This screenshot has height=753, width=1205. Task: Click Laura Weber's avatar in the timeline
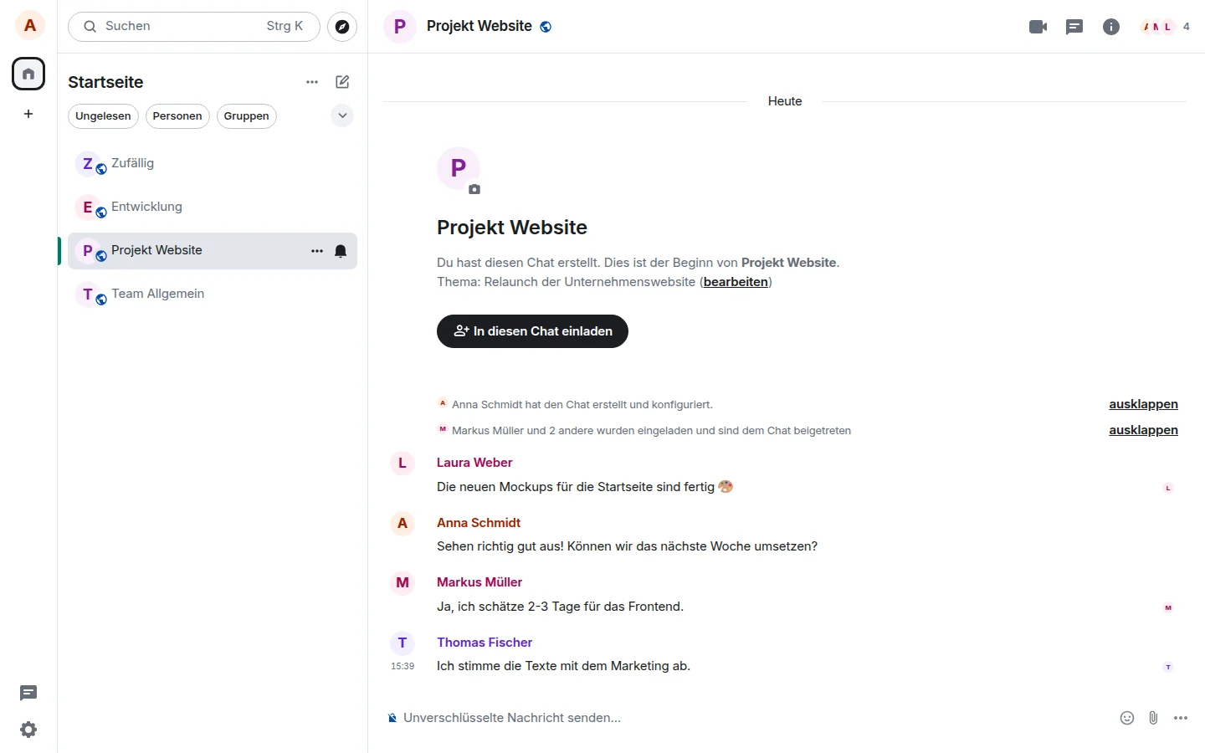point(403,463)
